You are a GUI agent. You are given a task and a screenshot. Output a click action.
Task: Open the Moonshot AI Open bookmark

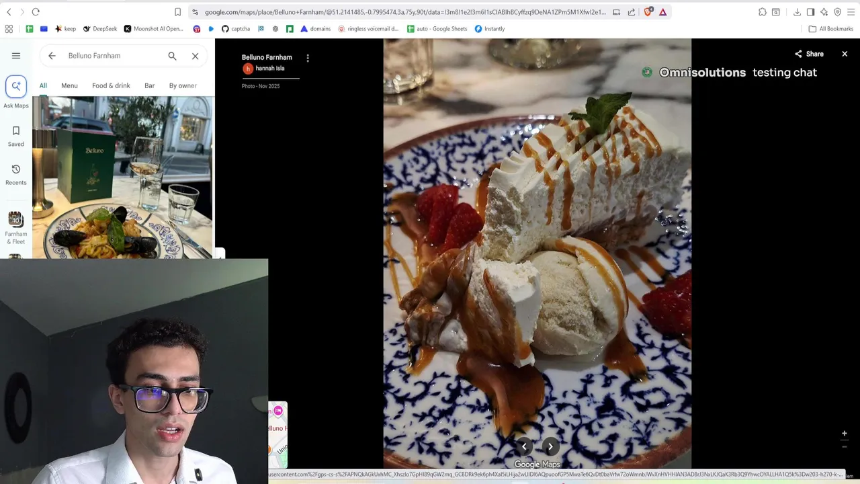(x=153, y=29)
